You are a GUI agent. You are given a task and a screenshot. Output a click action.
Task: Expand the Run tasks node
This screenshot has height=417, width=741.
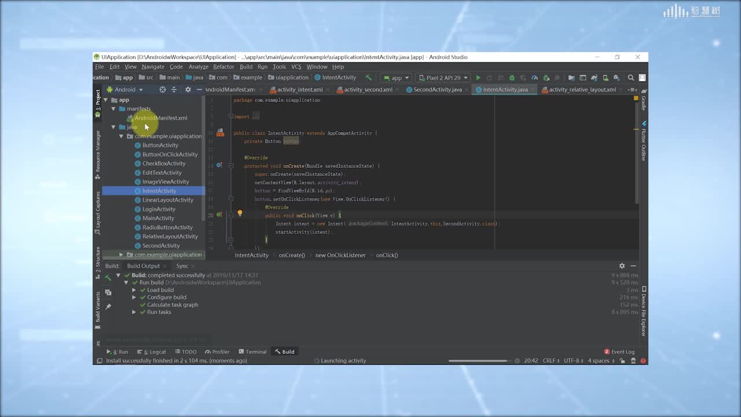tap(134, 312)
